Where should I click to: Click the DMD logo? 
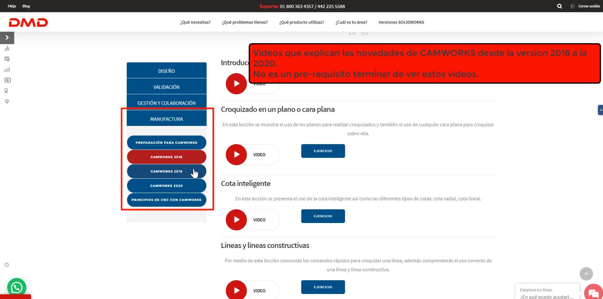click(x=28, y=22)
